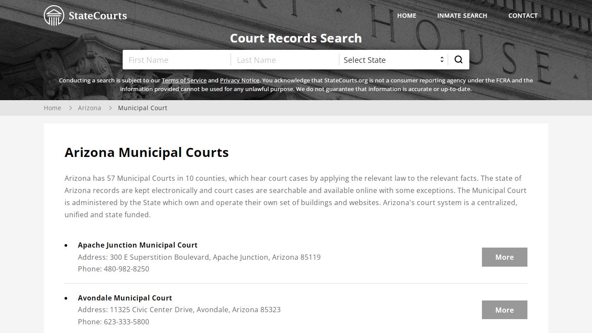Click the breadcrumb chevron after Arizona
This screenshot has height=333, width=592.
[x=110, y=108]
